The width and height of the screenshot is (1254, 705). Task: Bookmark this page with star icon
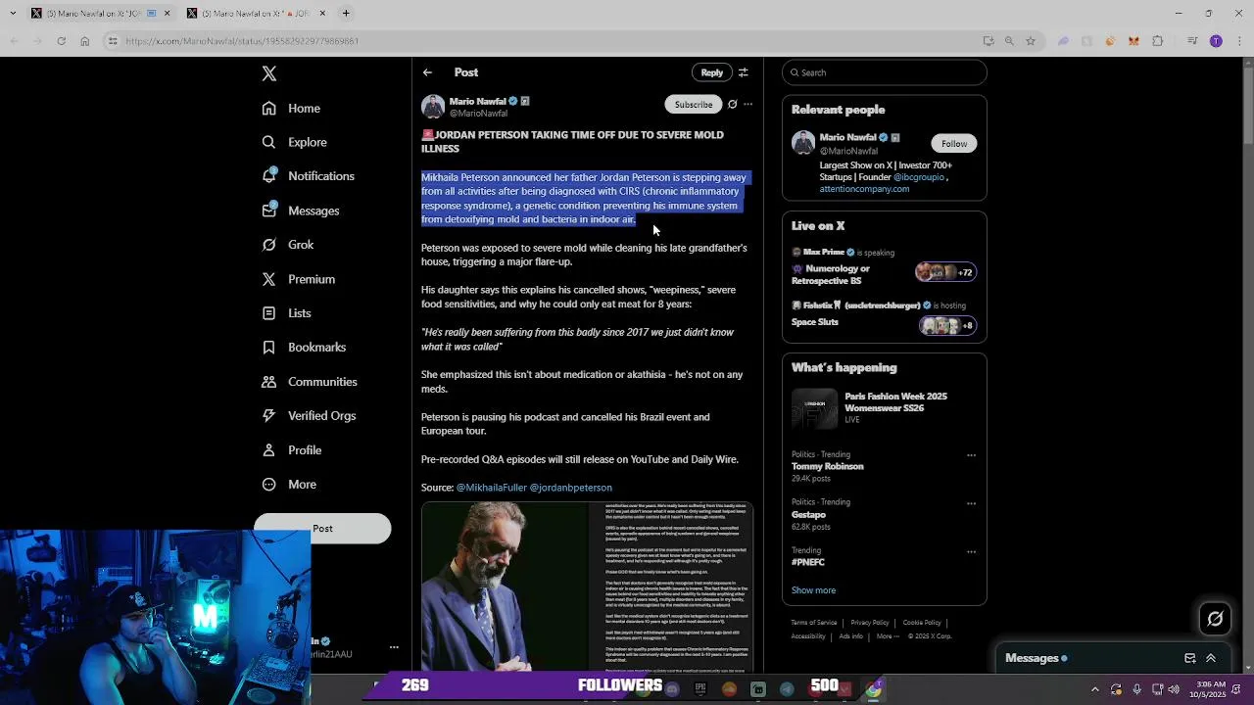coord(1031,41)
